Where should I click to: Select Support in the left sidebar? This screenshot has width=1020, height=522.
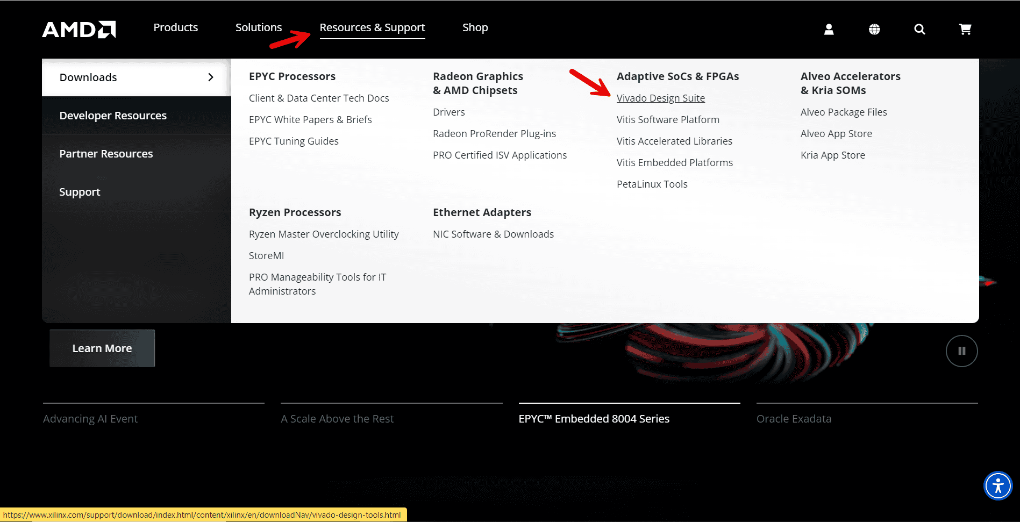[x=80, y=191]
